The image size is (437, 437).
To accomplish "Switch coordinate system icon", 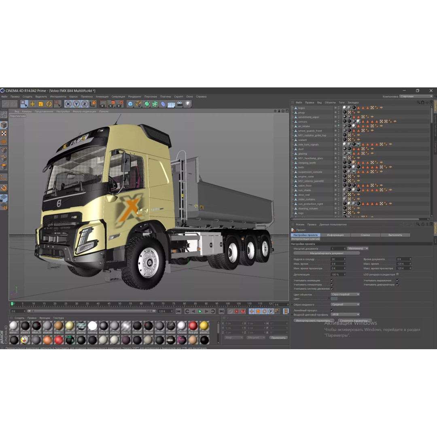I will tap(93, 104).
